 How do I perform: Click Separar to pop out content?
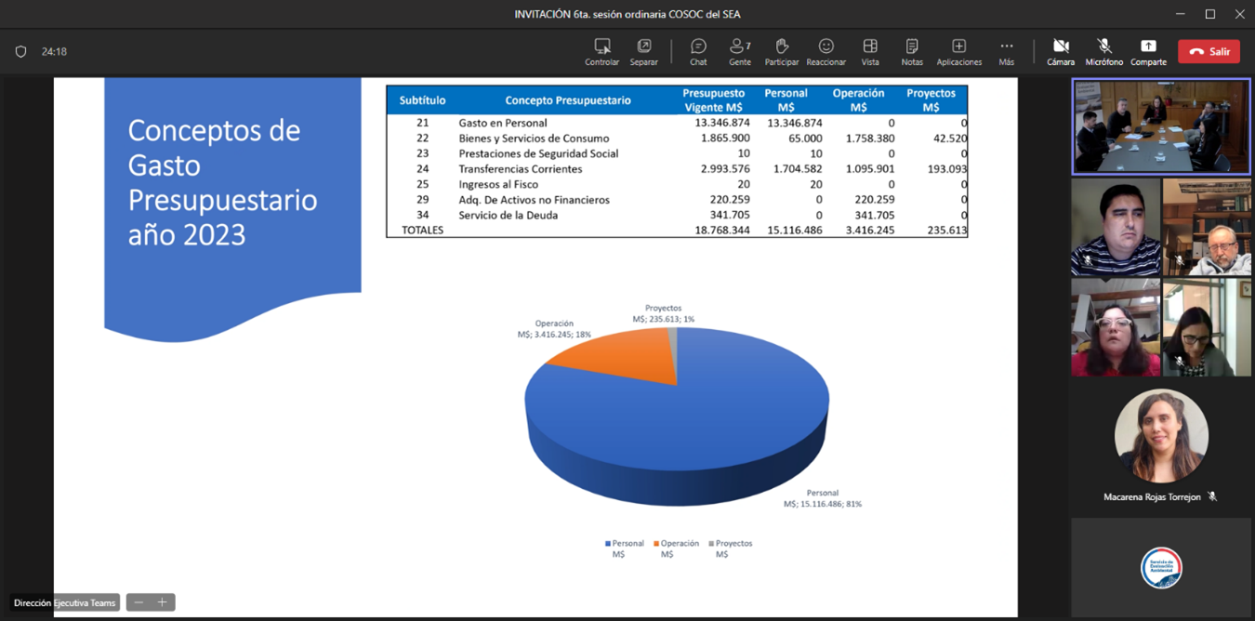[643, 51]
